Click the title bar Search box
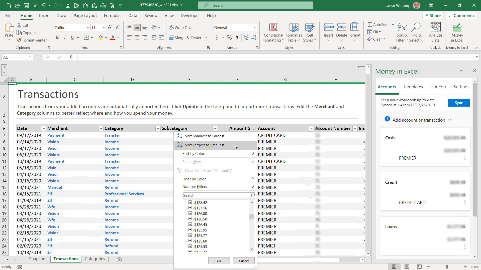This screenshot has width=481, height=270. pyautogui.click(x=255, y=5)
